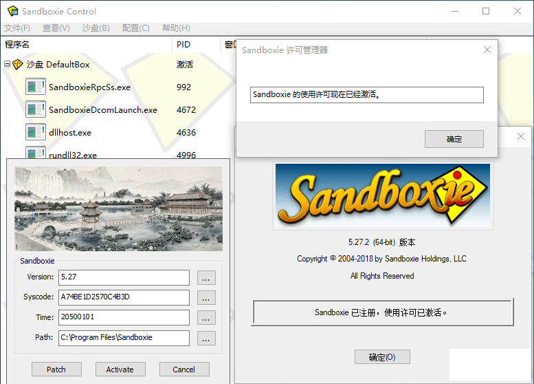Maximize the Sandboxie Control window
This screenshot has height=384, width=534.
(x=486, y=11)
